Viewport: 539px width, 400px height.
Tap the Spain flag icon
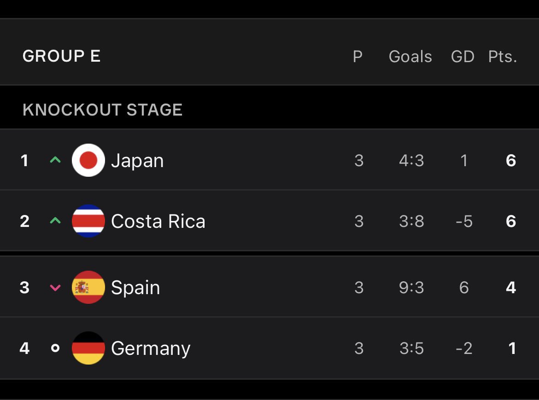click(88, 287)
